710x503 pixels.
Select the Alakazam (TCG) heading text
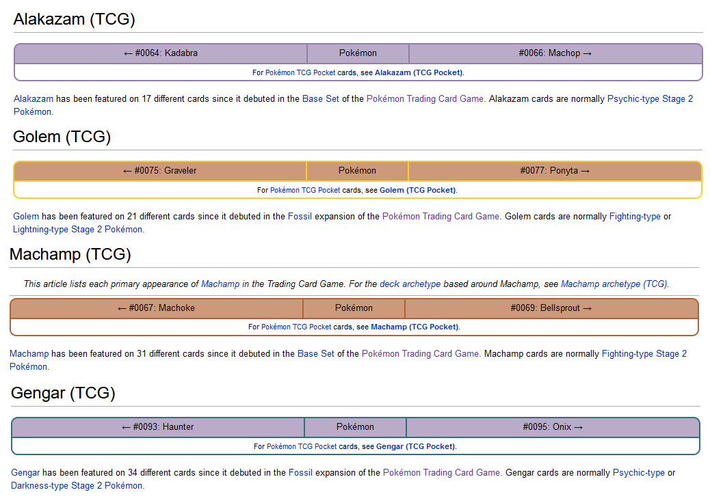pyautogui.click(x=75, y=19)
